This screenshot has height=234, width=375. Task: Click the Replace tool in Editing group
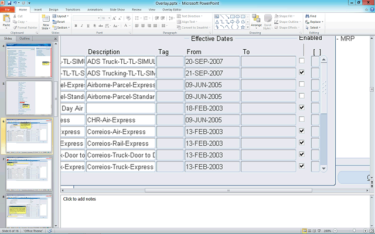[x=313, y=22]
